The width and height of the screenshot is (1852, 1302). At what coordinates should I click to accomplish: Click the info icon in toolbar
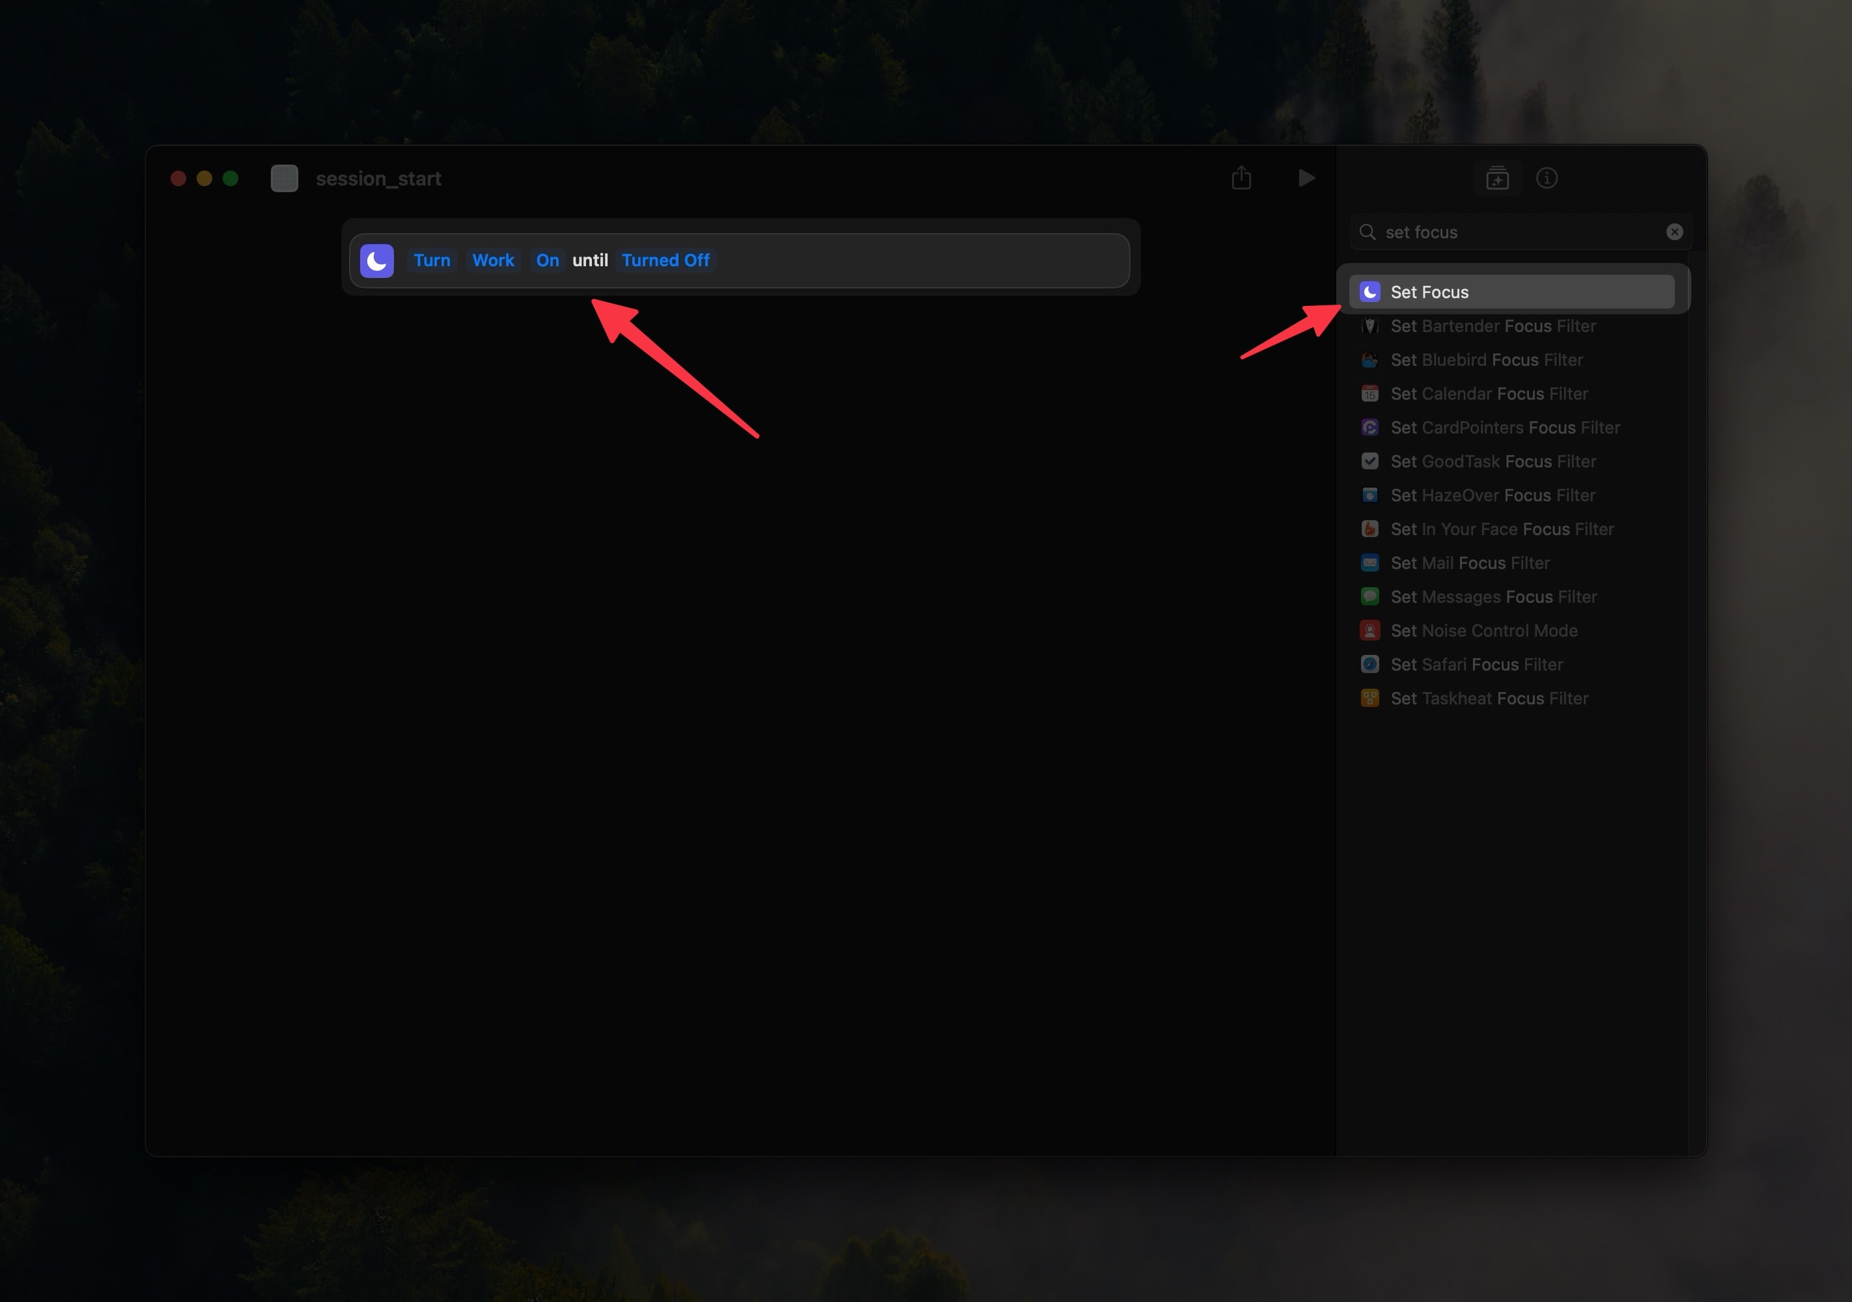coord(1546,178)
